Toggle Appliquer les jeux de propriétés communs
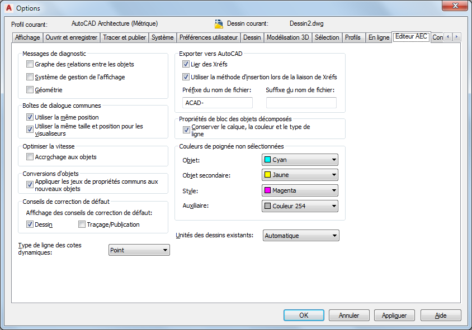This screenshot has width=472, height=330. tap(30, 184)
